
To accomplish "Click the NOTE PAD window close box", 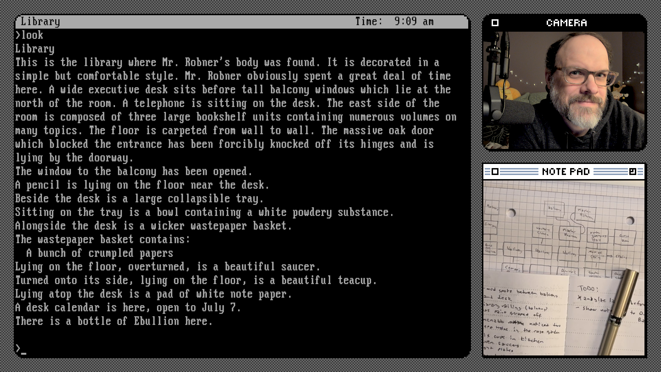I will tap(495, 172).
